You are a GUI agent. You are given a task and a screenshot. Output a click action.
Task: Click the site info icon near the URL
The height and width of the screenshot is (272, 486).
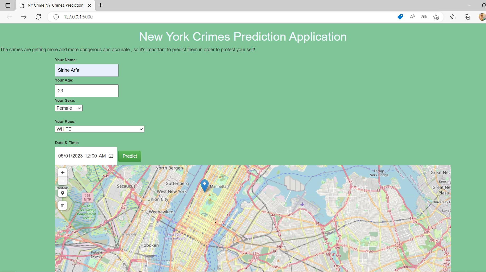(x=56, y=17)
